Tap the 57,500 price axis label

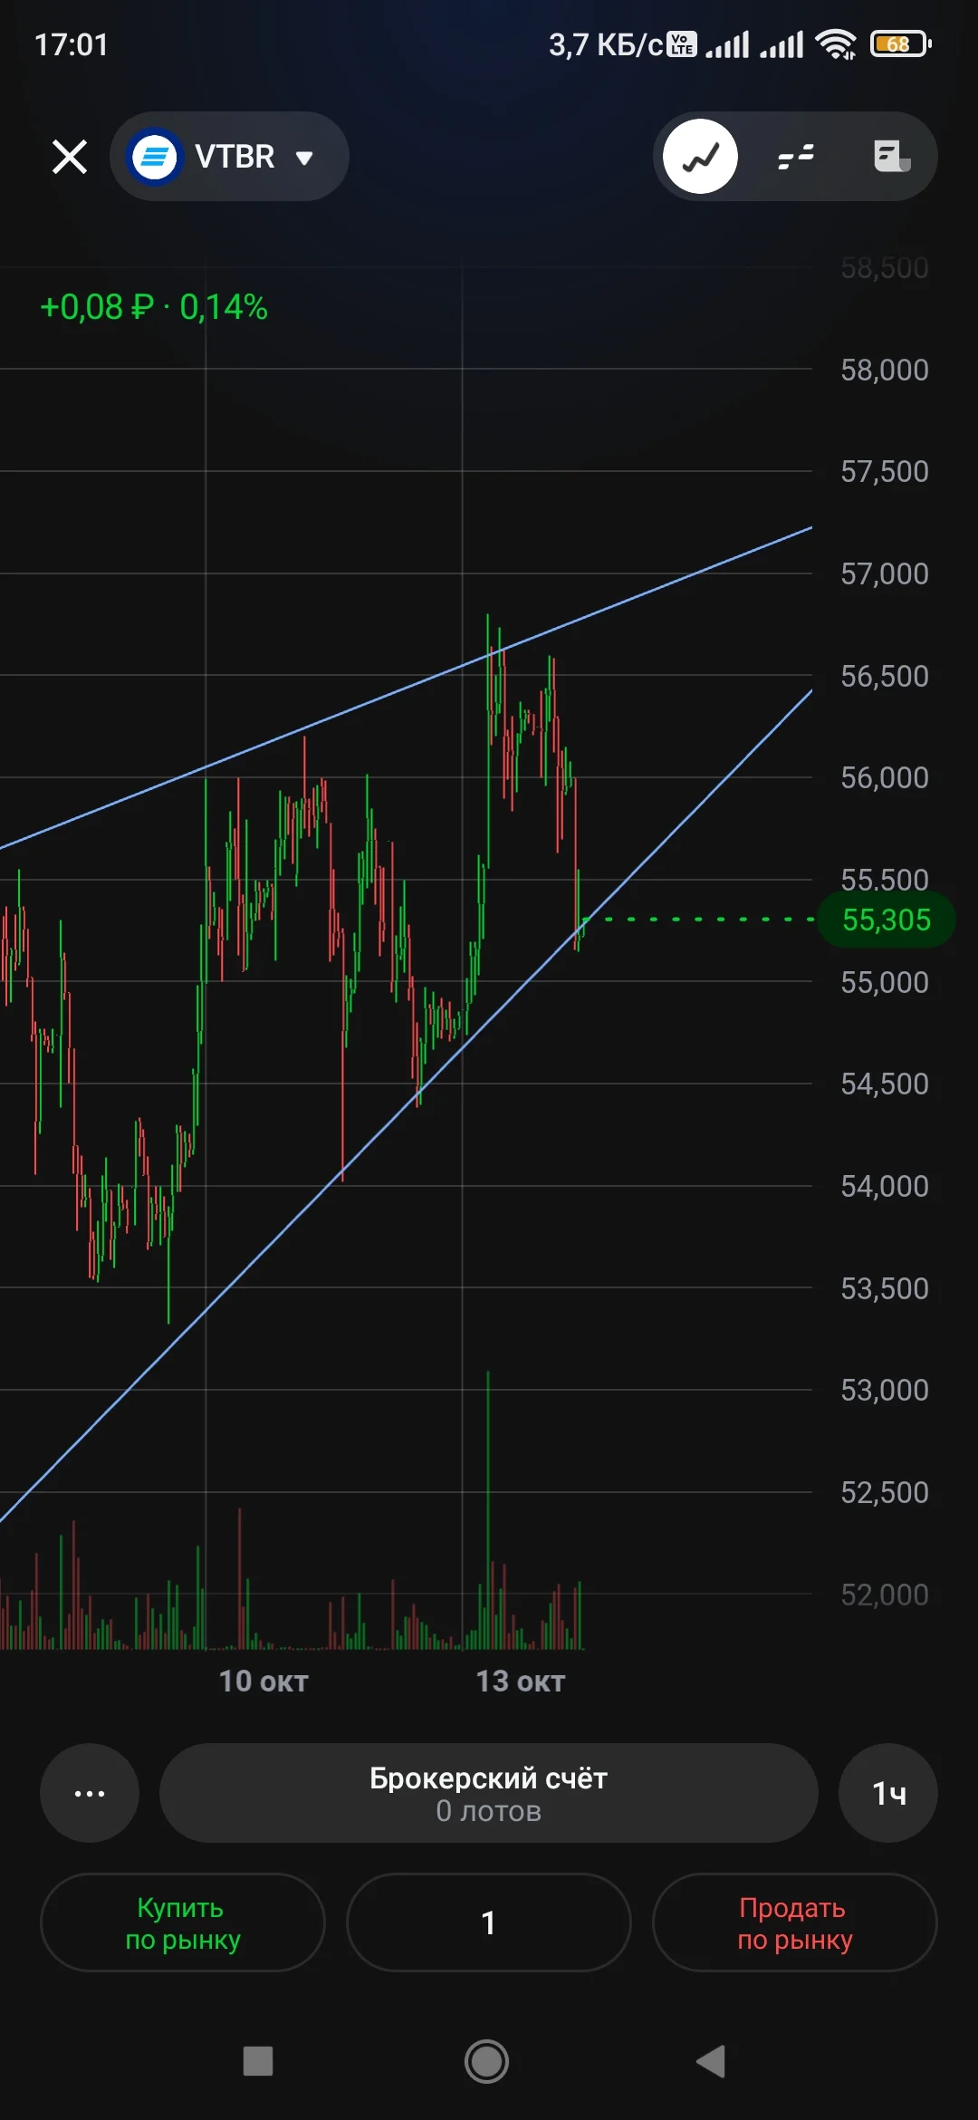coord(885,471)
